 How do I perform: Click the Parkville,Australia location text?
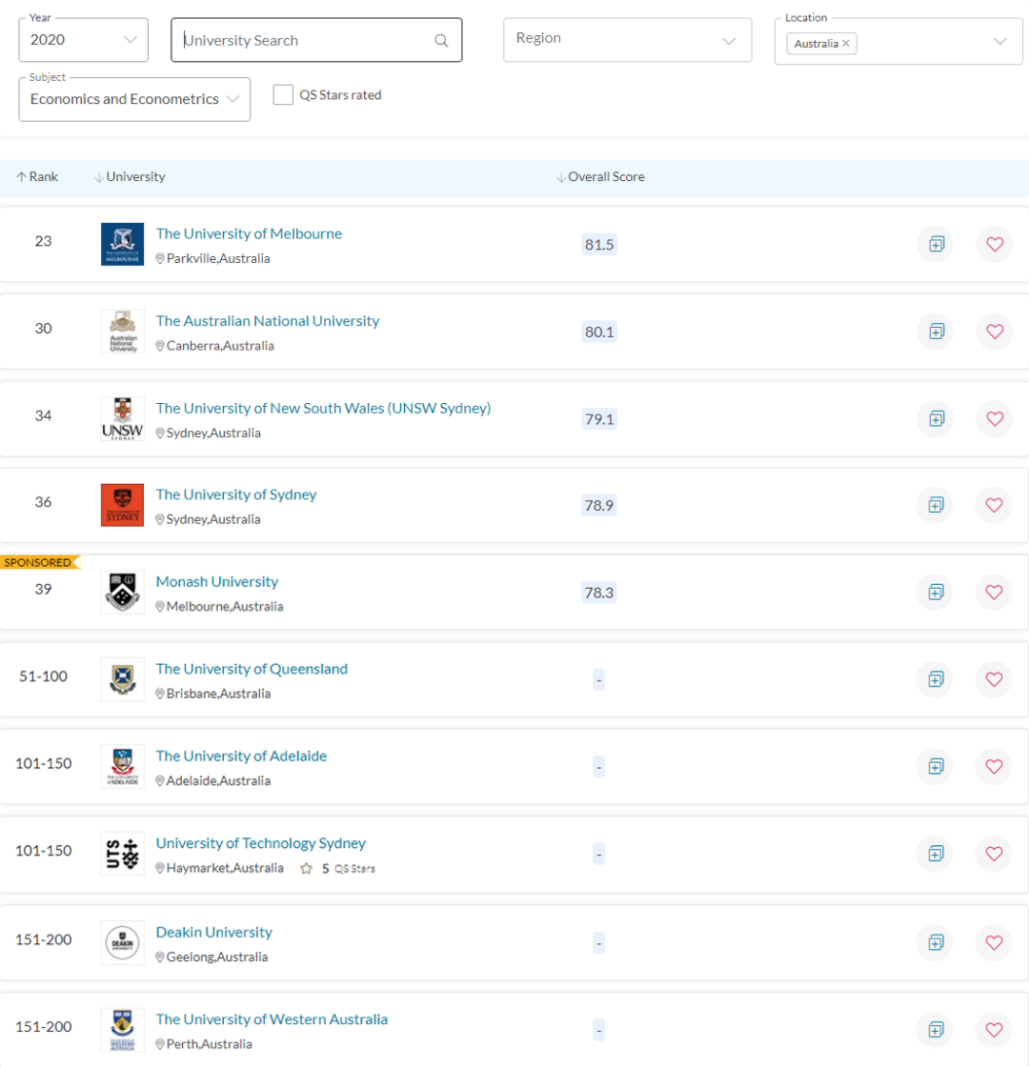(218, 258)
